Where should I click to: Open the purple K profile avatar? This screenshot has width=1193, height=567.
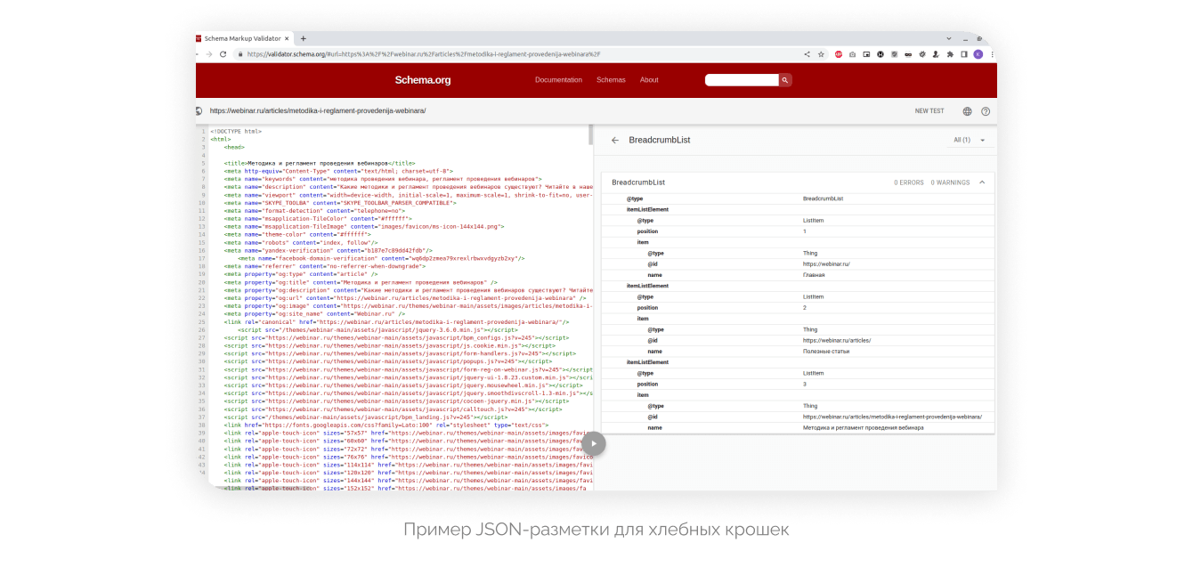point(978,54)
